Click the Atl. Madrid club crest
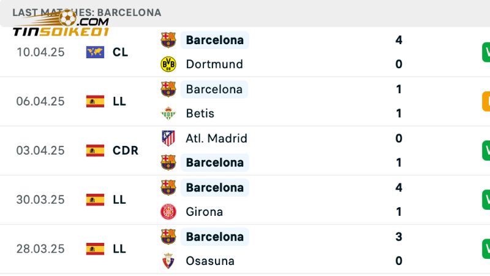Viewport: 490px width, 276px height. [x=168, y=138]
